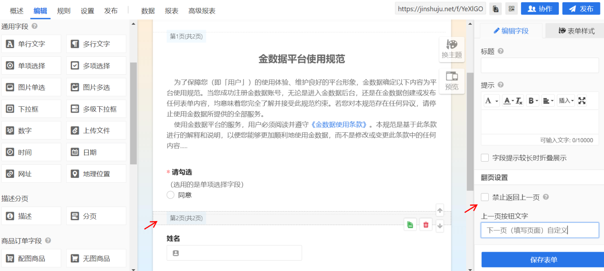This screenshot has width=604, height=271.
Task: Open the 报表 tab
Action: point(172,11)
